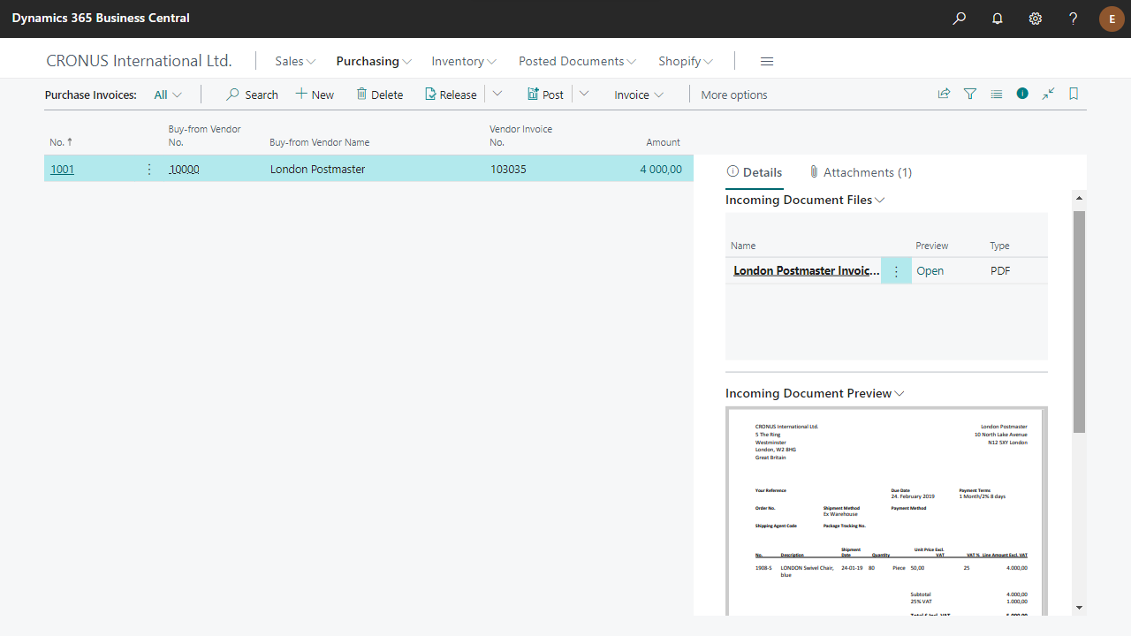Click Open in the Preview column
The height and width of the screenshot is (636, 1131).
tap(930, 271)
